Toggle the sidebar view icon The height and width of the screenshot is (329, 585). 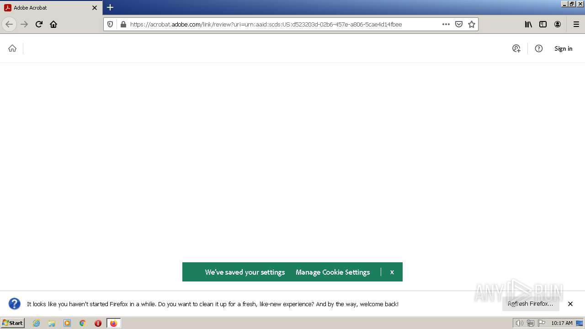[x=543, y=24]
